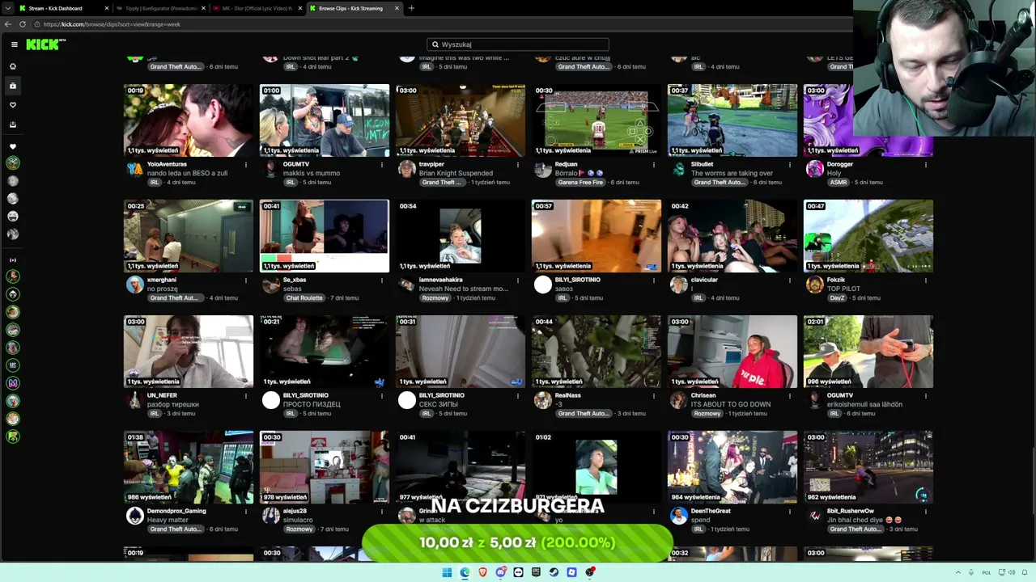Select the Browse Clips - Kick Streaming tab
Image resolution: width=1036 pixels, height=582 pixels.
pos(355,8)
